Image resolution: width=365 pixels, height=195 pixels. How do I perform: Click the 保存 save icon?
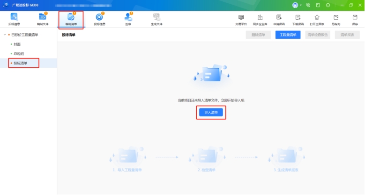(x=355, y=19)
